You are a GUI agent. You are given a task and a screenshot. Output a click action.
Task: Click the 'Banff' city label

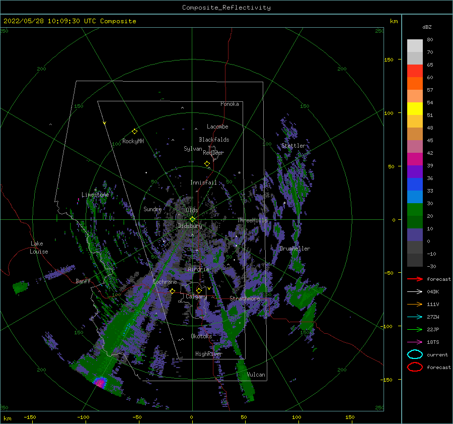pos(83,281)
